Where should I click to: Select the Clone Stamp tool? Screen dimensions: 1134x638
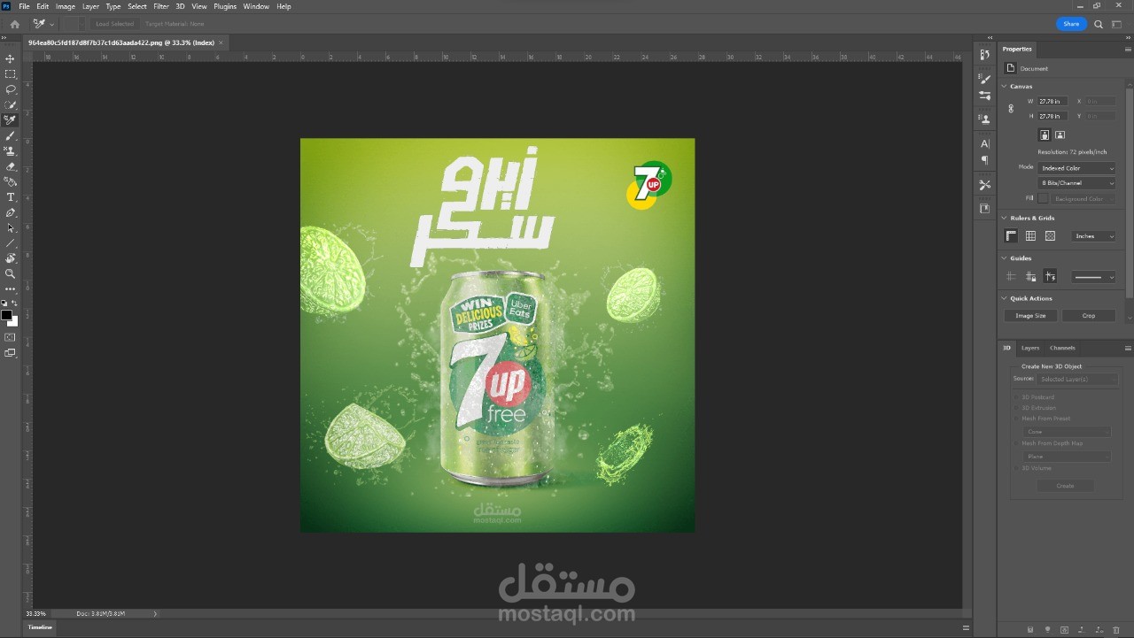[11, 151]
